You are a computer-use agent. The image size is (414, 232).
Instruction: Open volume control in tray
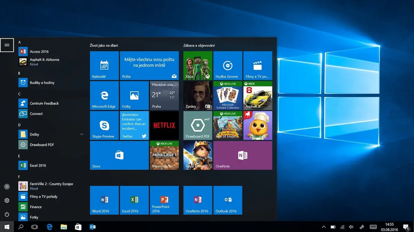click(x=351, y=227)
